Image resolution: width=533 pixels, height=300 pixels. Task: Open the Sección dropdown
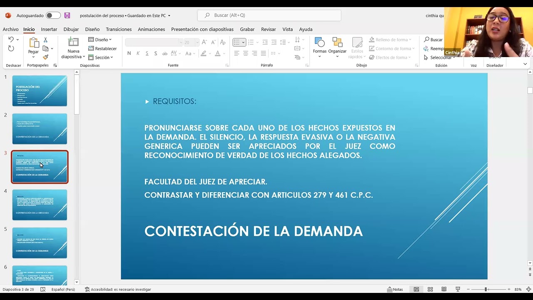[x=100, y=57]
